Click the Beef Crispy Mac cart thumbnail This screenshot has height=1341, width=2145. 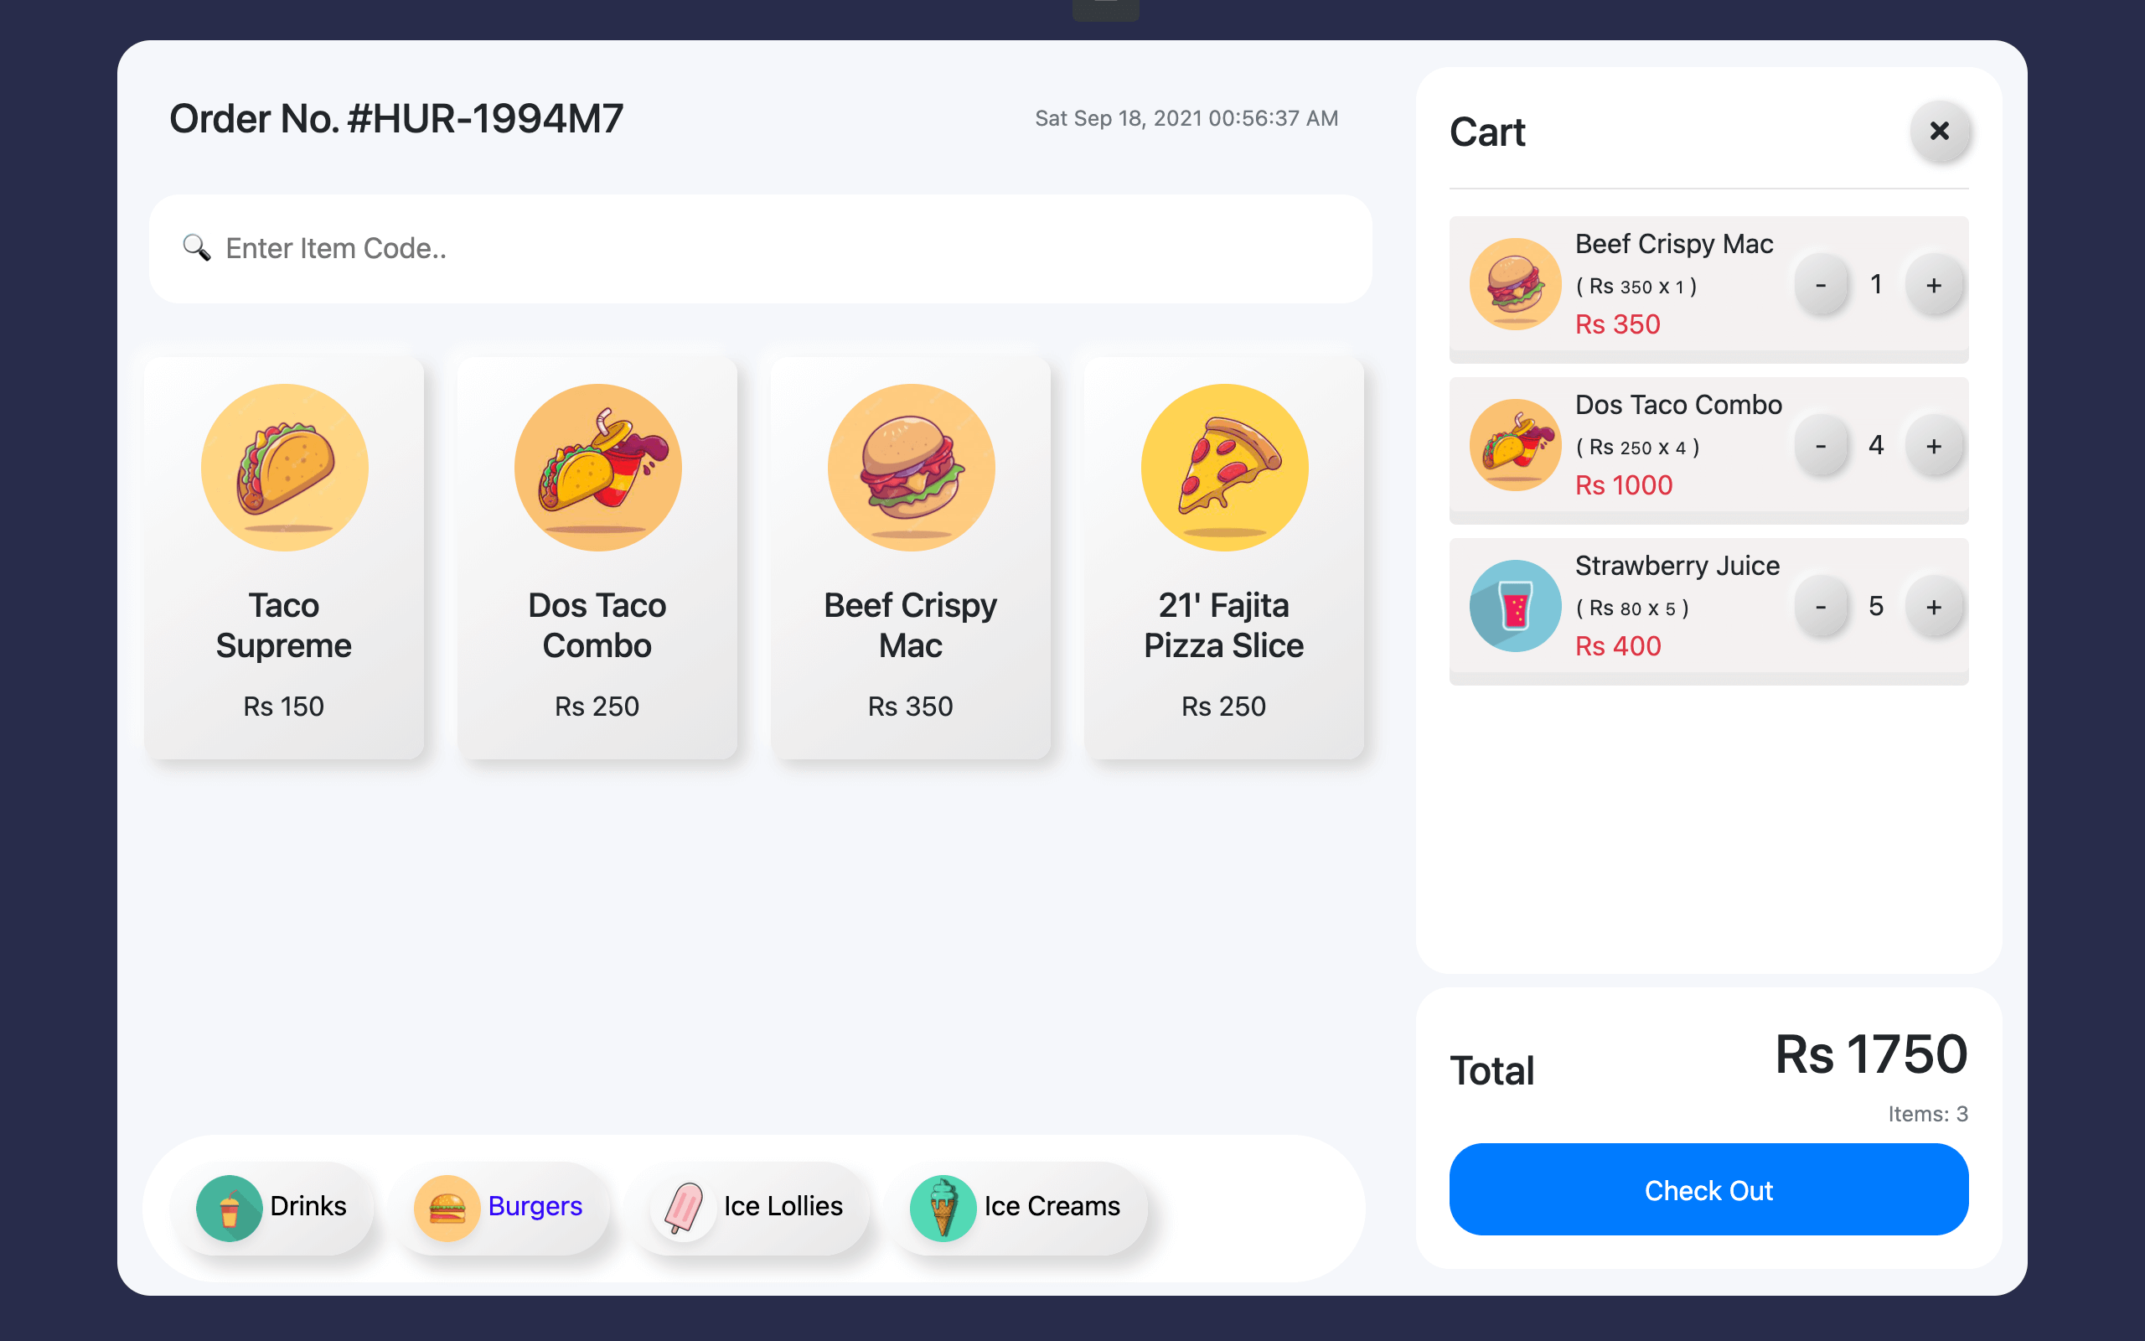[1515, 284]
